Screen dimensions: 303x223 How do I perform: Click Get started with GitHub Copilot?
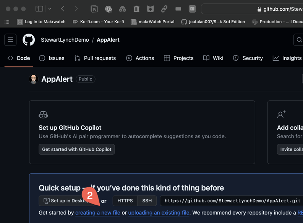tap(77, 149)
